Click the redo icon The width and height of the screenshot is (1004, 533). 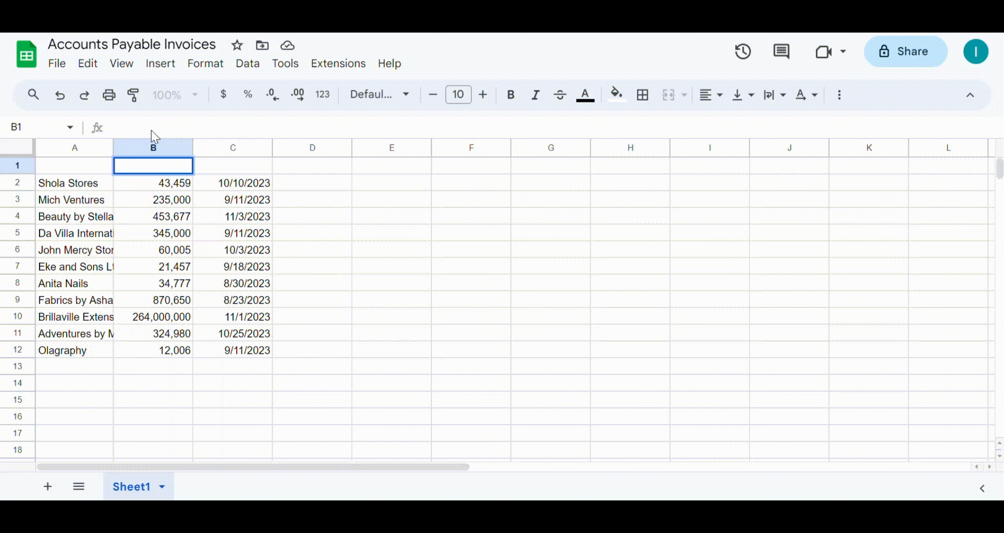click(x=84, y=95)
